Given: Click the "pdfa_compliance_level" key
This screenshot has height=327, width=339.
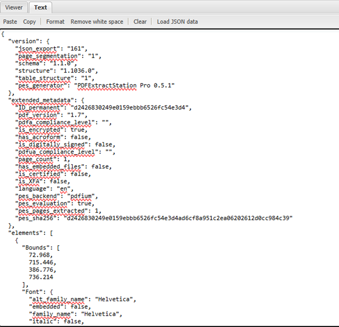Looking at the screenshot, I should pyautogui.click(x=55, y=122).
